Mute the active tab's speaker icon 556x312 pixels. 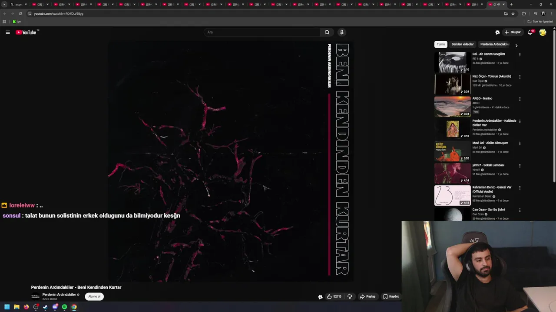click(x=498, y=4)
